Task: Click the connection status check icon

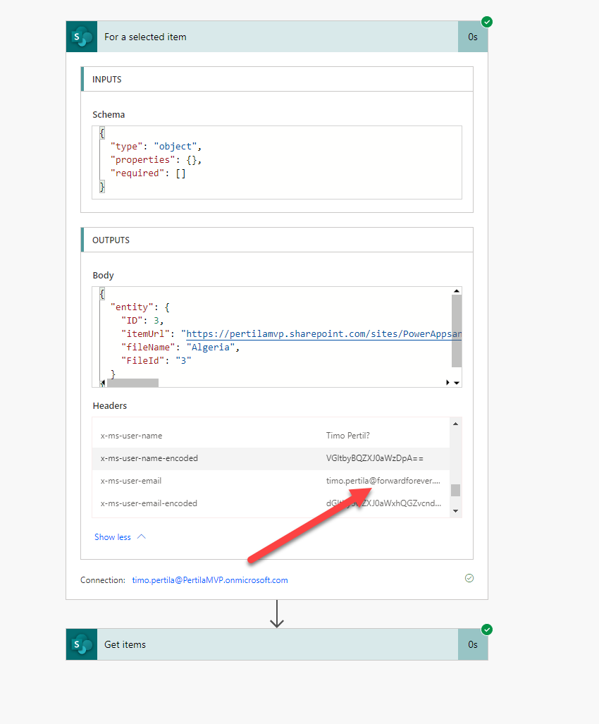Action: [x=469, y=578]
